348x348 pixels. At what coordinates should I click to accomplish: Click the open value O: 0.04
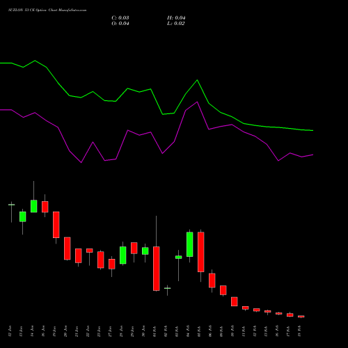[x=120, y=24]
